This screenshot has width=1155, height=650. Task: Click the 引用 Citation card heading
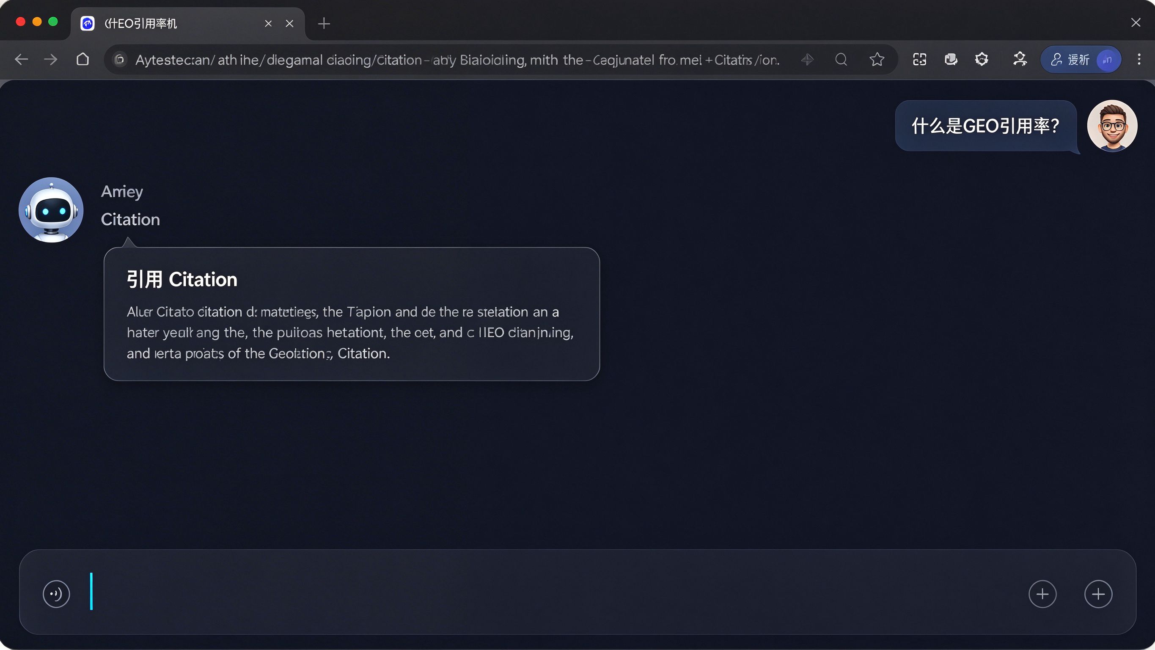(182, 279)
